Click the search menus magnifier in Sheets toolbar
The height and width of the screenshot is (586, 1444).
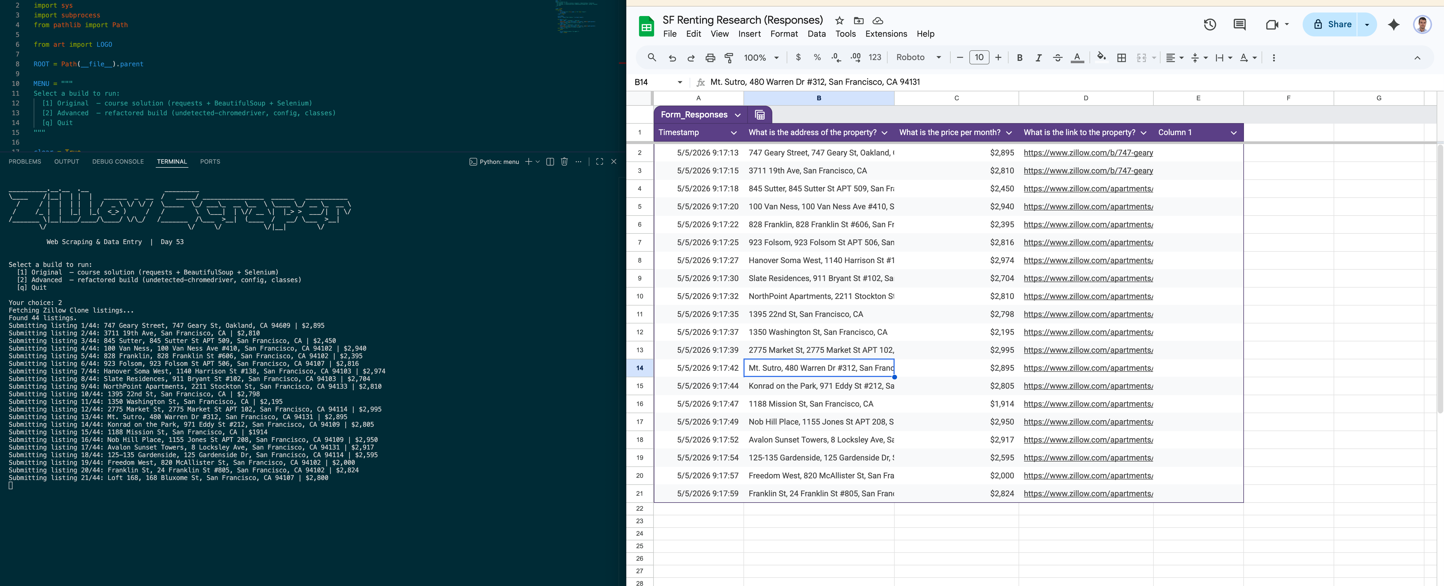coord(651,58)
